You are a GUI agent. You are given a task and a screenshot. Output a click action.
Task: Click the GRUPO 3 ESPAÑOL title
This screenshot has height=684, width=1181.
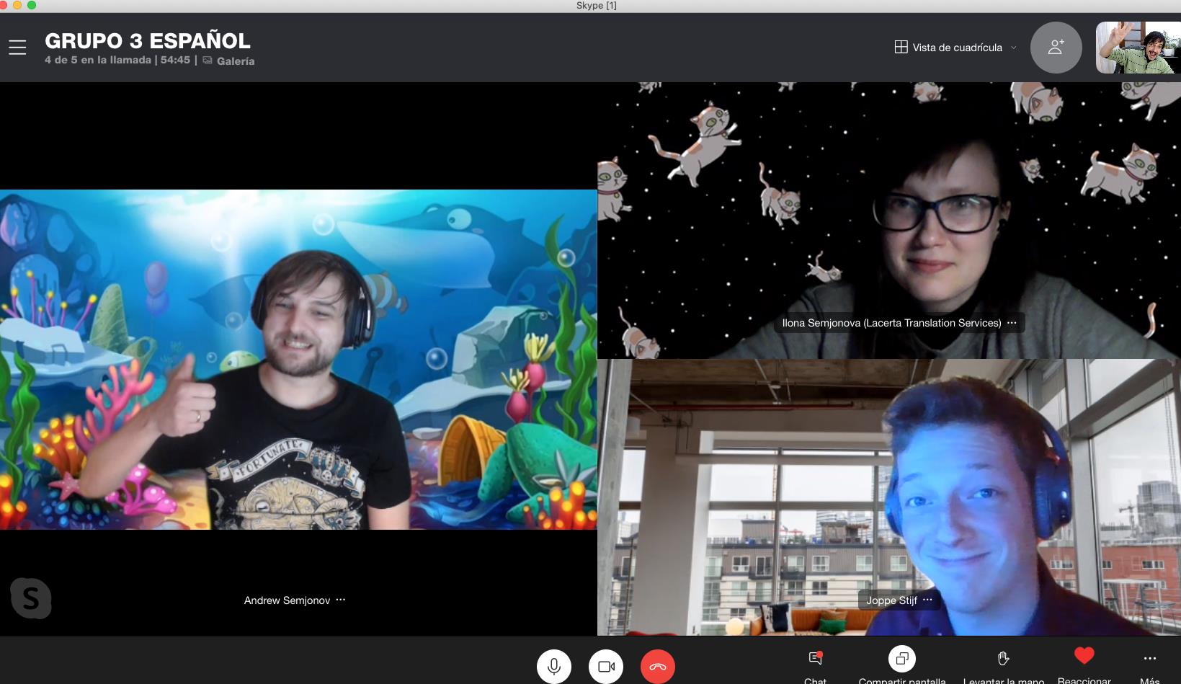tap(148, 41)
